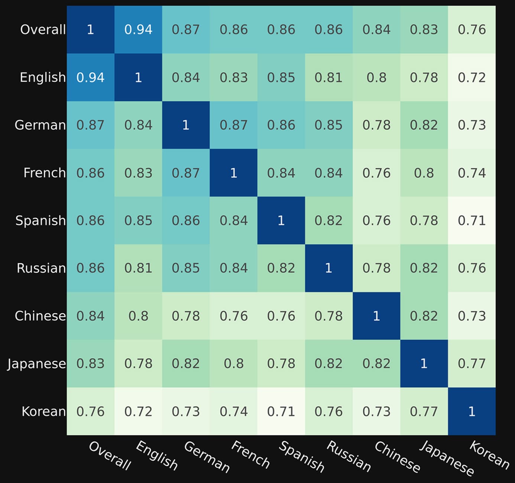
Task: Click the Japanese row Korean column 0.77 cell
Action: pyautogui.click(x=472, y=364)
